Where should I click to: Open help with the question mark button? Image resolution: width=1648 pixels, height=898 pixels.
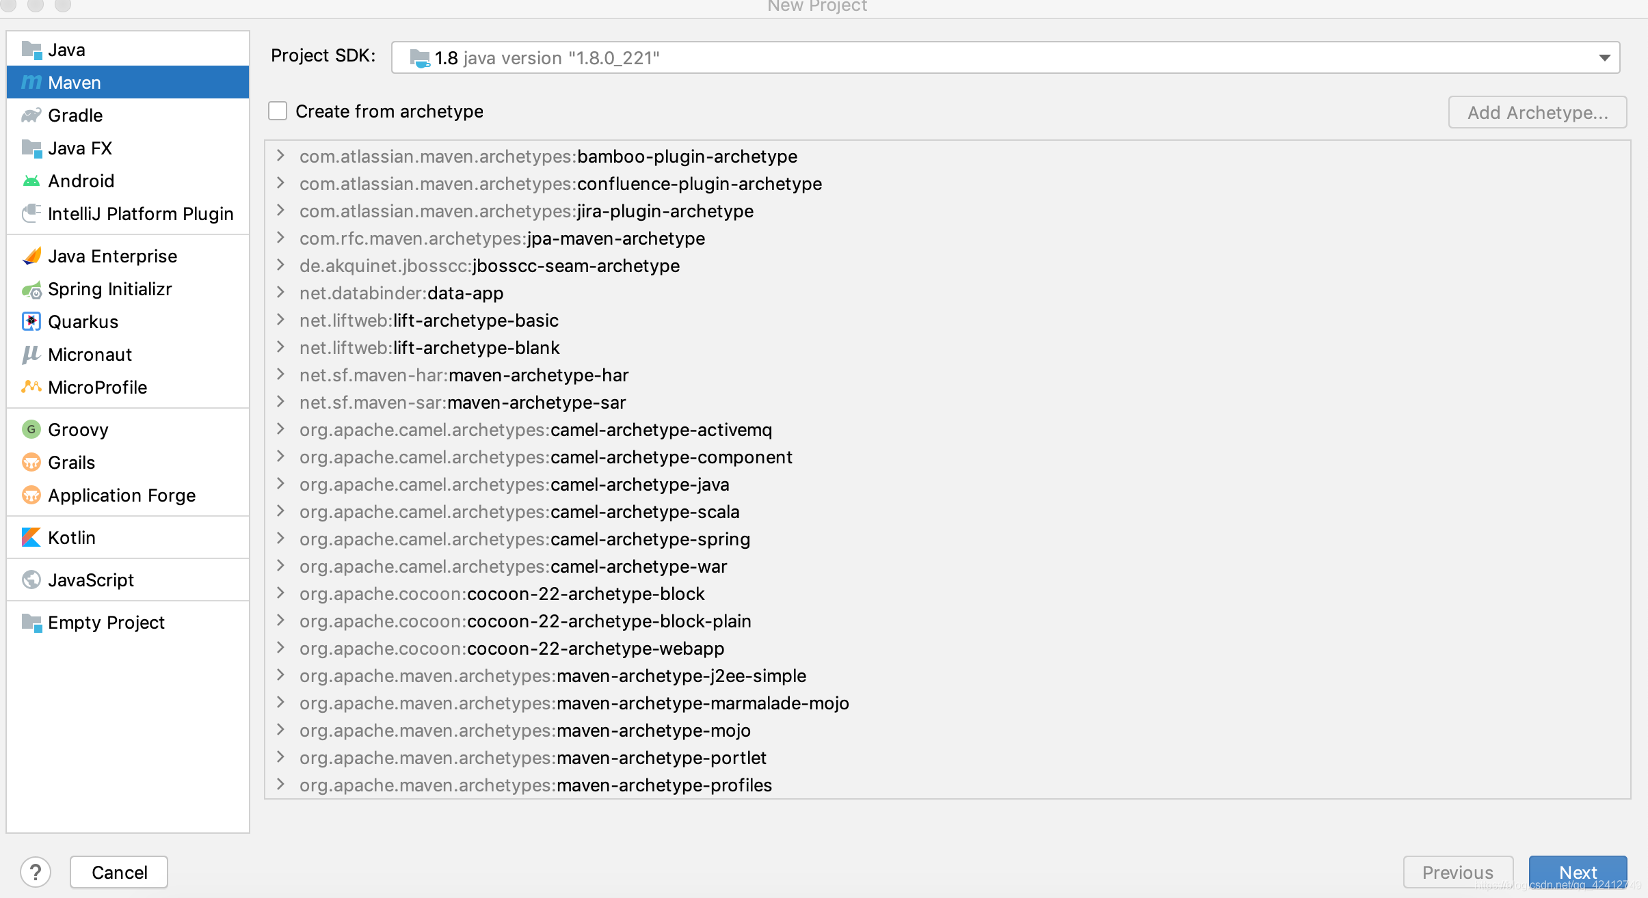(x=36, y=872)
